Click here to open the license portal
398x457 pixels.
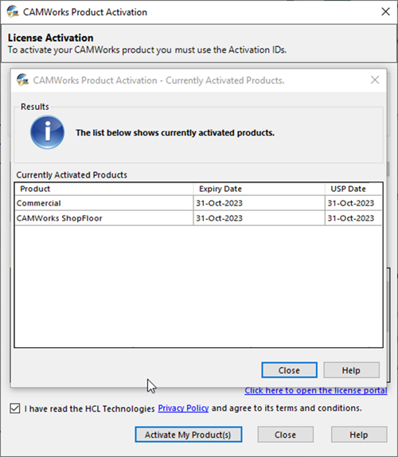click(x=316, y=390)
